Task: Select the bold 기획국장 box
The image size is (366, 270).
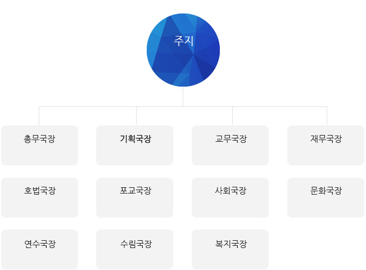Action: 135,145
